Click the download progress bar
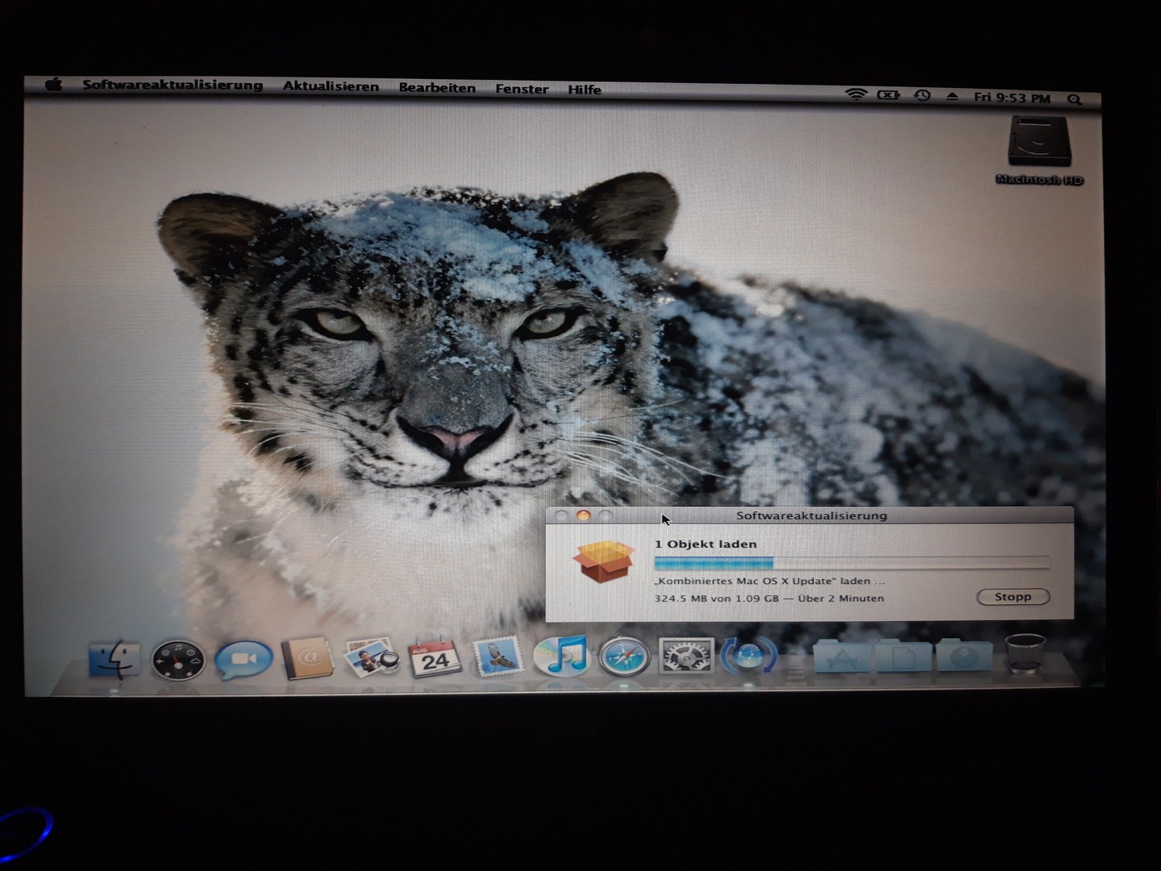The width and height of the screenshot is (1161, 871). pyautogui.click(x=852, y=563)
